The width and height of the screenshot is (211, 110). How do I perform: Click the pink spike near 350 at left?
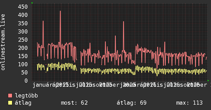click(43, 21)
